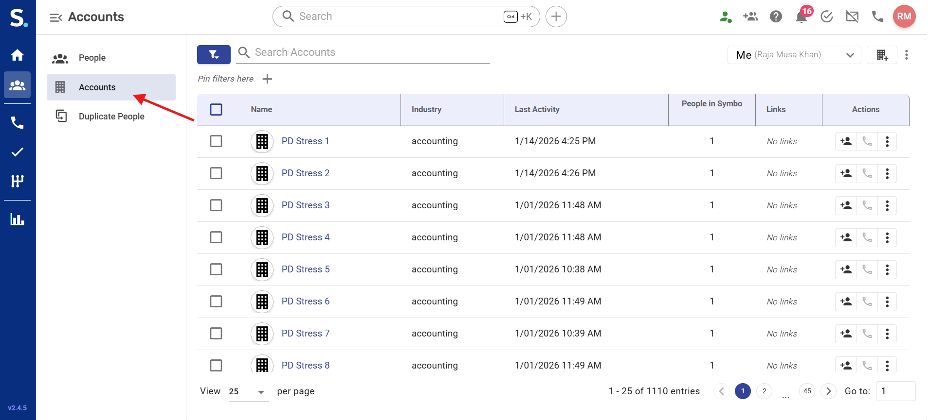Open Duplicate People menu item
Screen dimensions: 930x420
point(111,117)
